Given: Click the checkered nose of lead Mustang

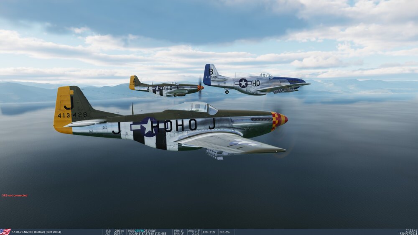Looking at the screenshot, I should click(x=278, y=120).
